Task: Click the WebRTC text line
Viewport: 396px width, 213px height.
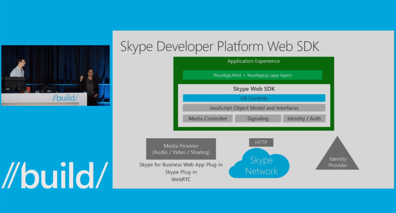Action: coord(181,179)
